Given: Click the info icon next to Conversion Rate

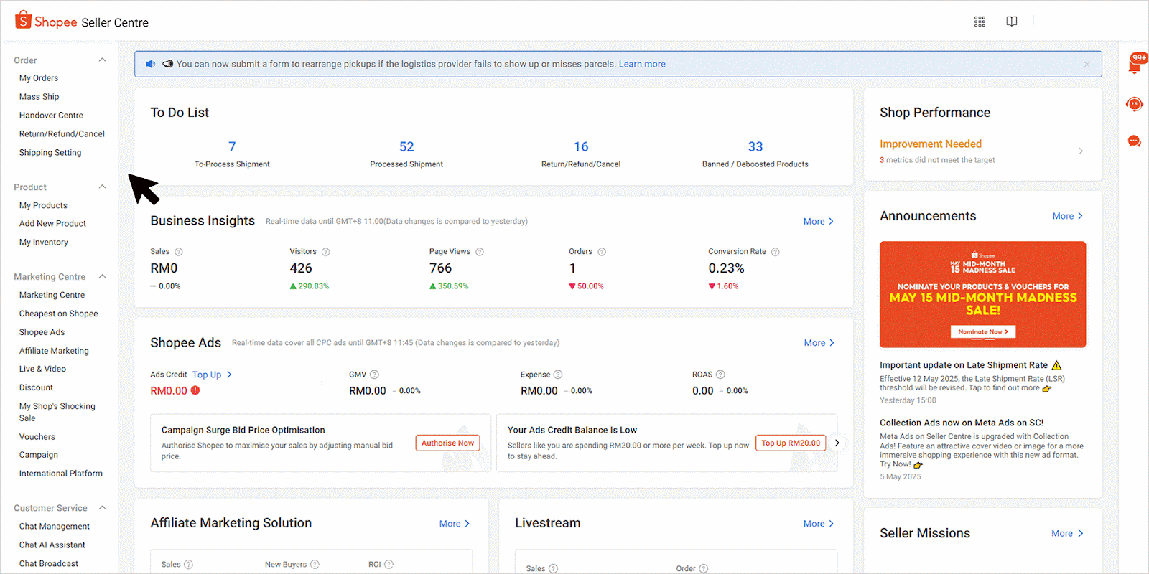Looking at the screenshot, I should click(775, 252).
